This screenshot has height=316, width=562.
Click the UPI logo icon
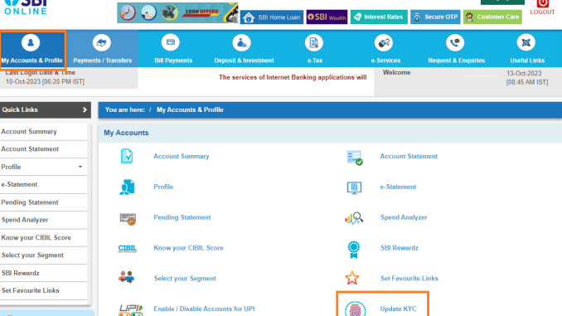click(131, 310)
